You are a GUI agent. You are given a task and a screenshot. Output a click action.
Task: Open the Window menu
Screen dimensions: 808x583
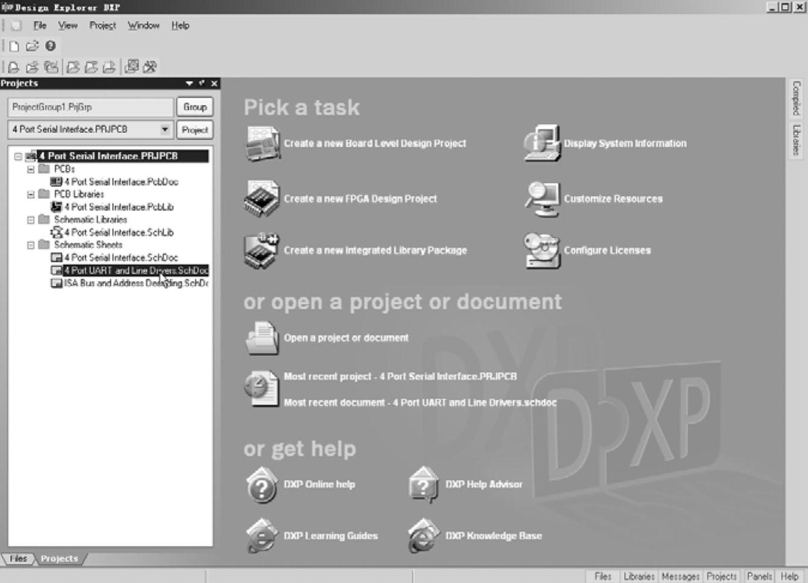click(x=144, y=25)
